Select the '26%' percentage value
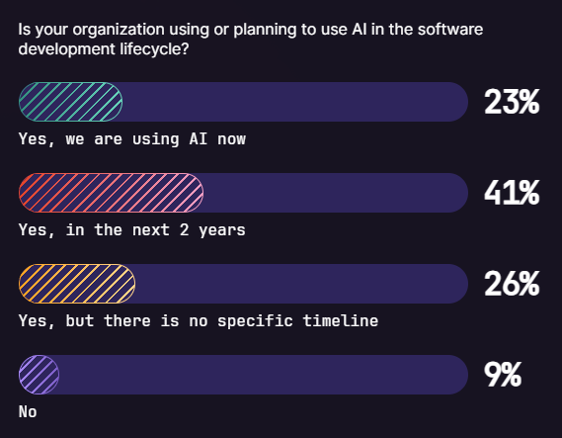 pos(512,284)
